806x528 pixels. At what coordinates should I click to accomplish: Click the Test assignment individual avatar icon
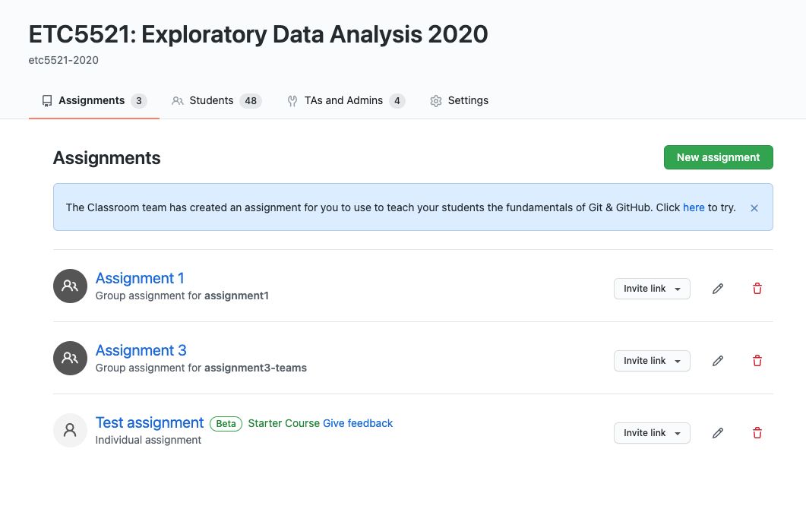[70, 430]
